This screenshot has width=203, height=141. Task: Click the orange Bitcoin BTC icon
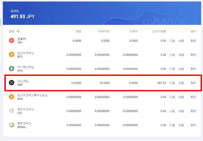pos(12,55)
